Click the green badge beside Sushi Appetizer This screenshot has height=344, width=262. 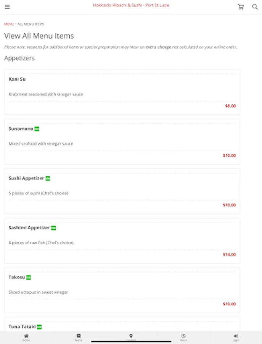click(x=48, y=178)
